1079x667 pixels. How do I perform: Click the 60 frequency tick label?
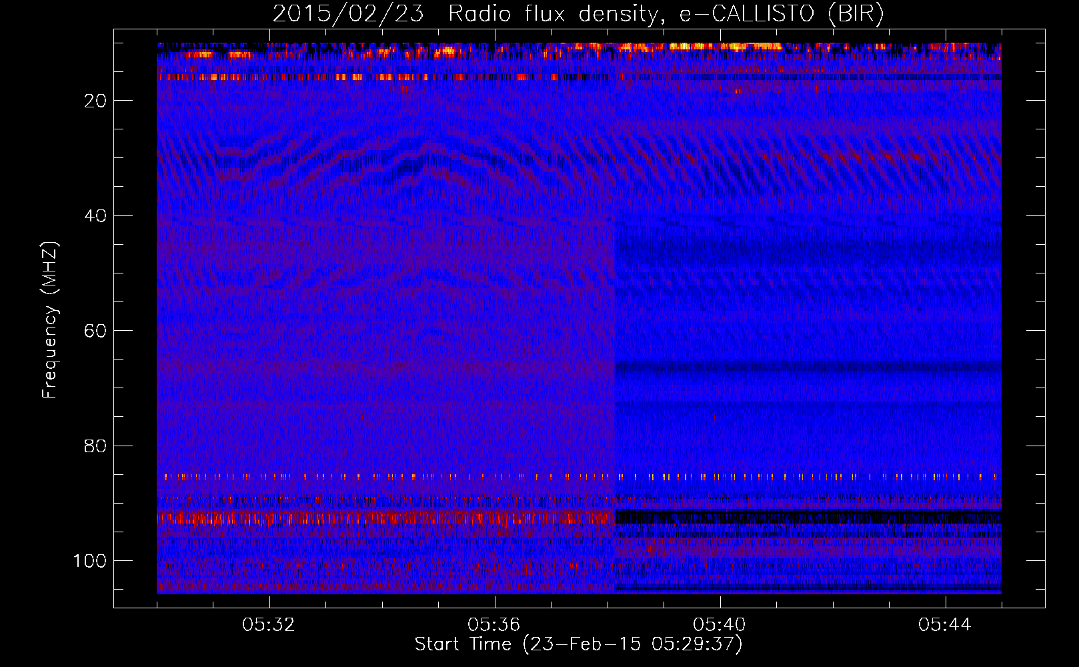(96, 331)
